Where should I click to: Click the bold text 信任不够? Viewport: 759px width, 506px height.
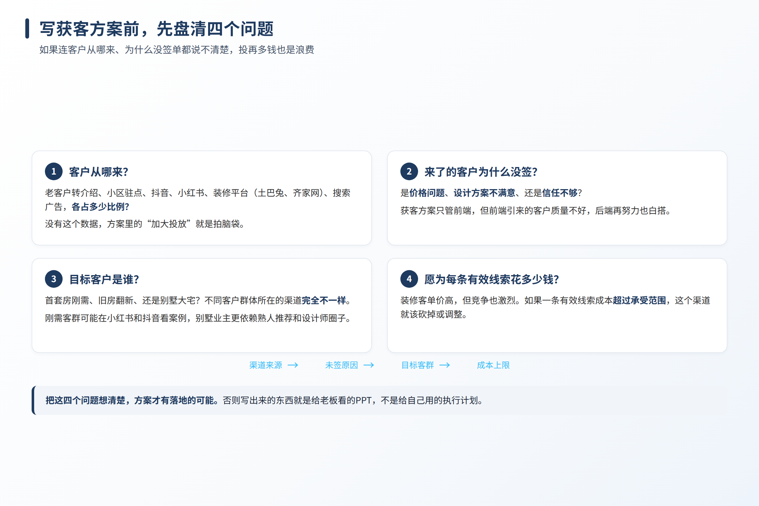[560, 193]
